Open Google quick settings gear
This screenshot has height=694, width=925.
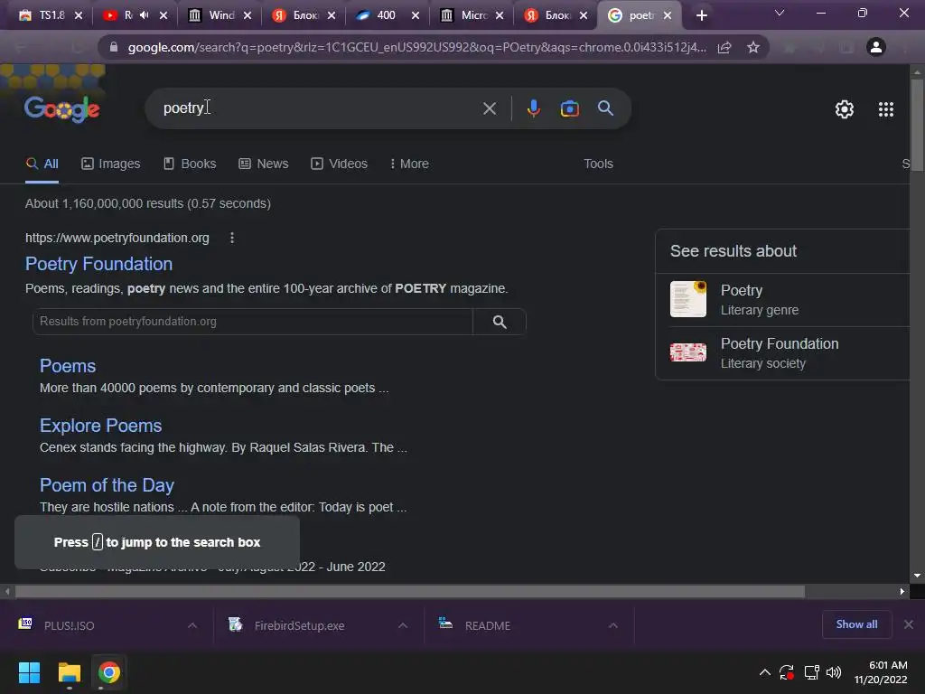click(845, 109)
